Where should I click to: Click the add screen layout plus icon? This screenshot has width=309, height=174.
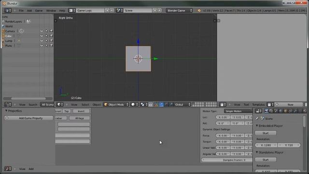coord(107,11)
